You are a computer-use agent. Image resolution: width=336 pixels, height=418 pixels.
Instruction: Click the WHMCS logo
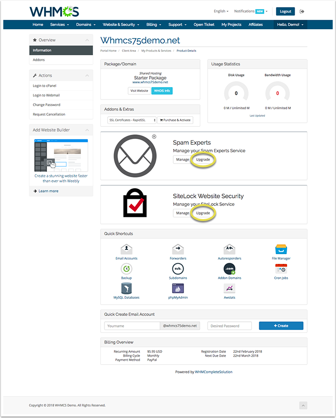[x=54, y=11]
